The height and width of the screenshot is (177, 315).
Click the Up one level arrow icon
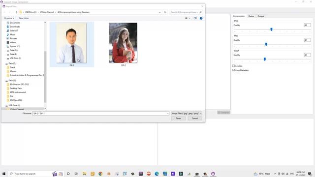16,12
